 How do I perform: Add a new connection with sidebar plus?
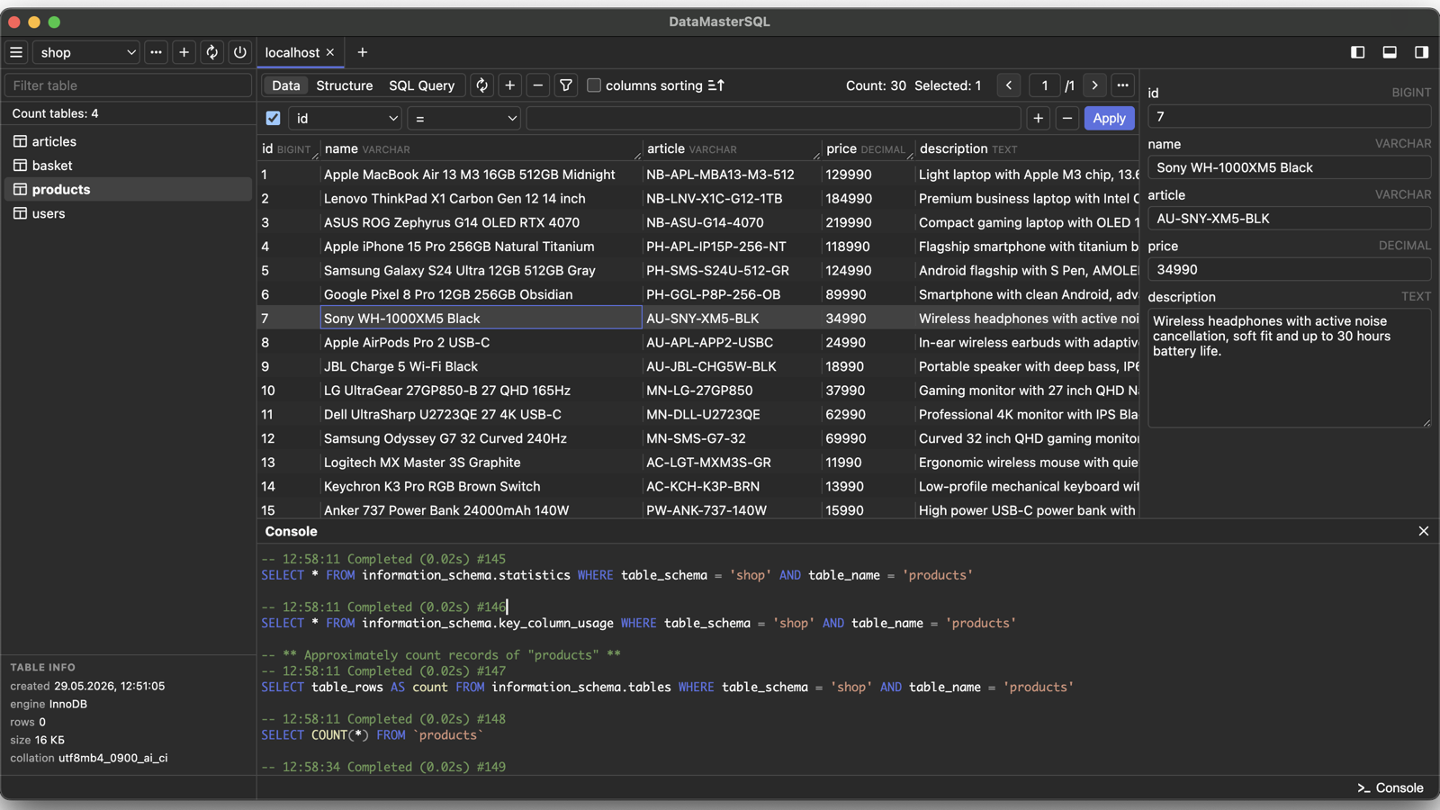(184, 52)
